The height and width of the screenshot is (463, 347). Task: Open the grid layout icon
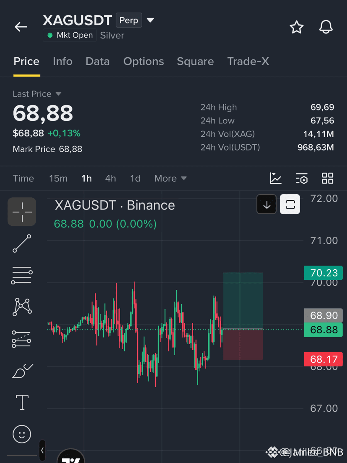pyautogui.click(x=327, y=178)
